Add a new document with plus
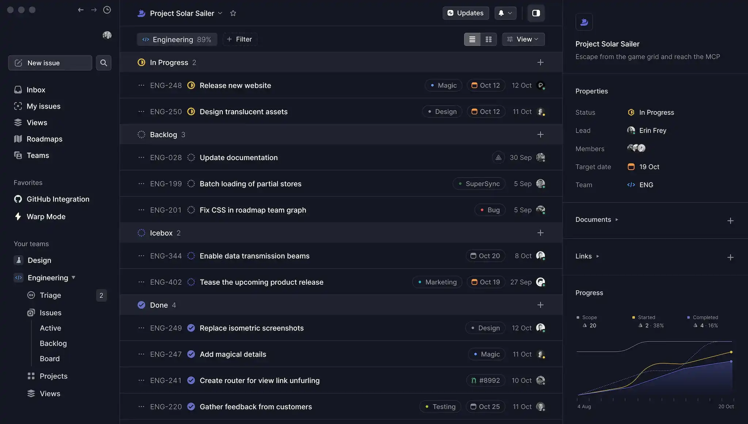The height and width of the screenshot is (424, 748). click(x=730, y=221)
